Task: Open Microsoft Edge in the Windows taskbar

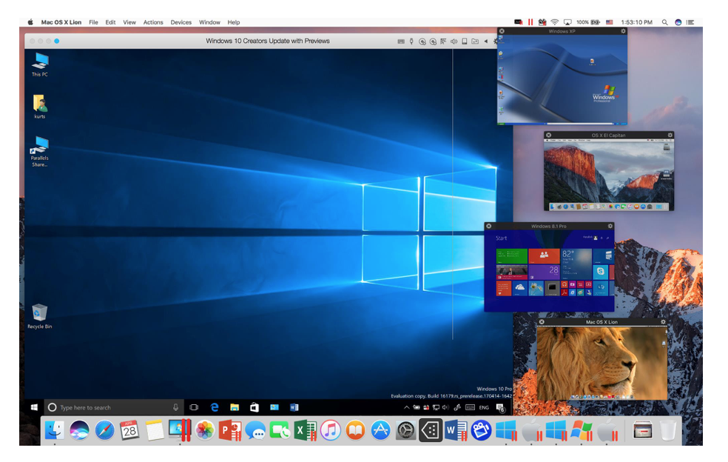Action: [215, 407]
